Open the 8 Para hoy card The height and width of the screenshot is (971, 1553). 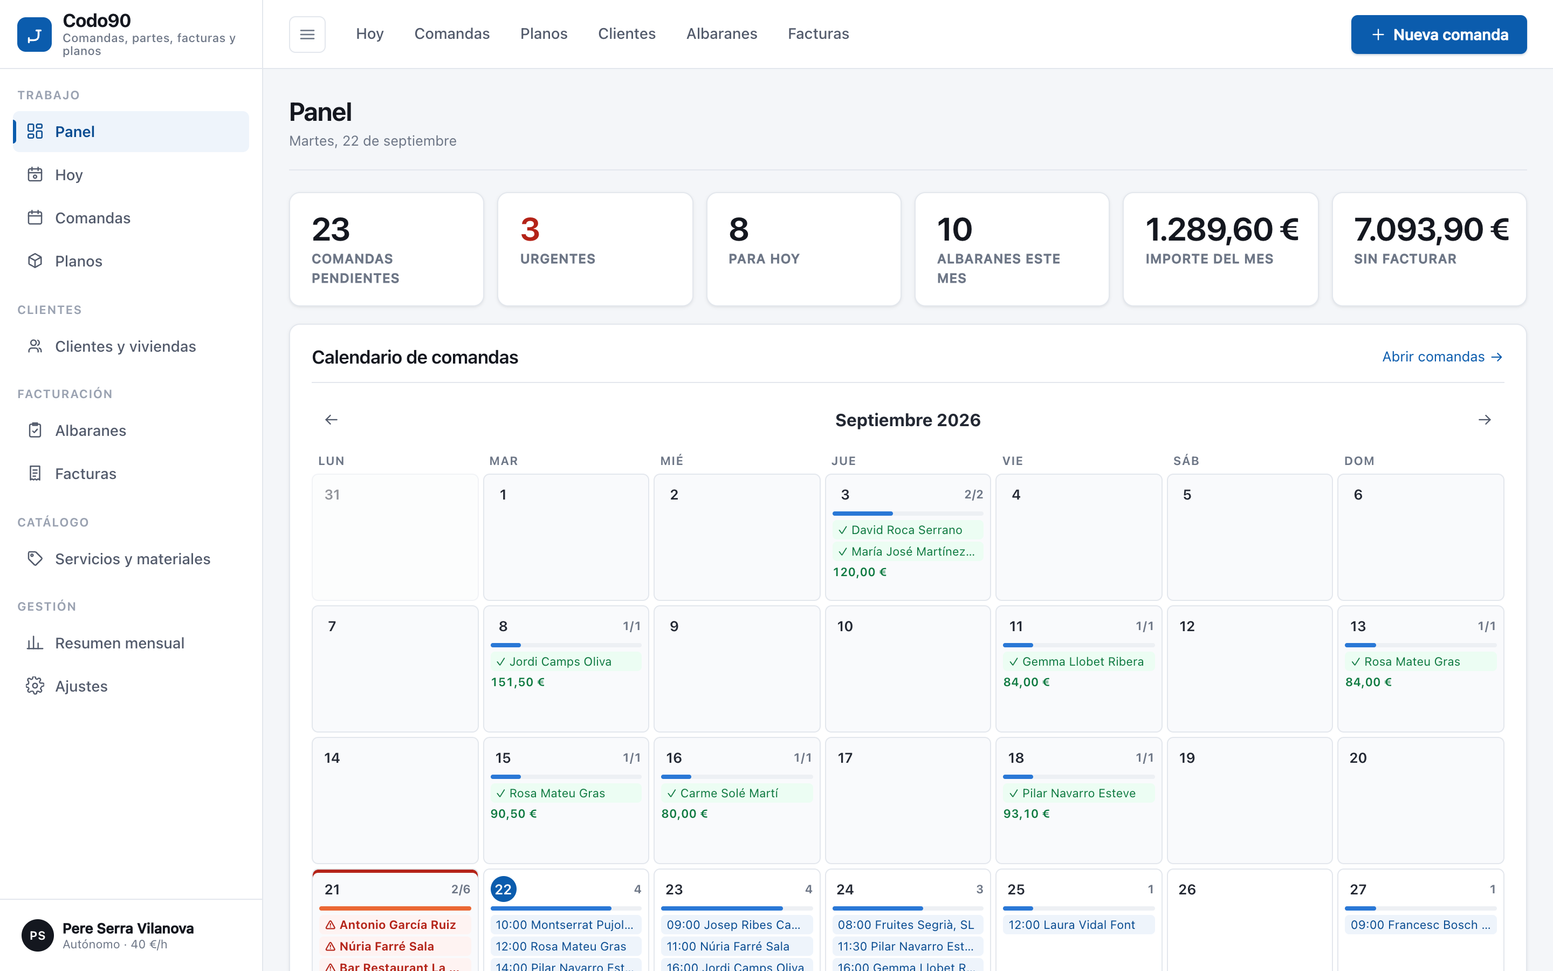pyautogui.click(x=803, y=249)
